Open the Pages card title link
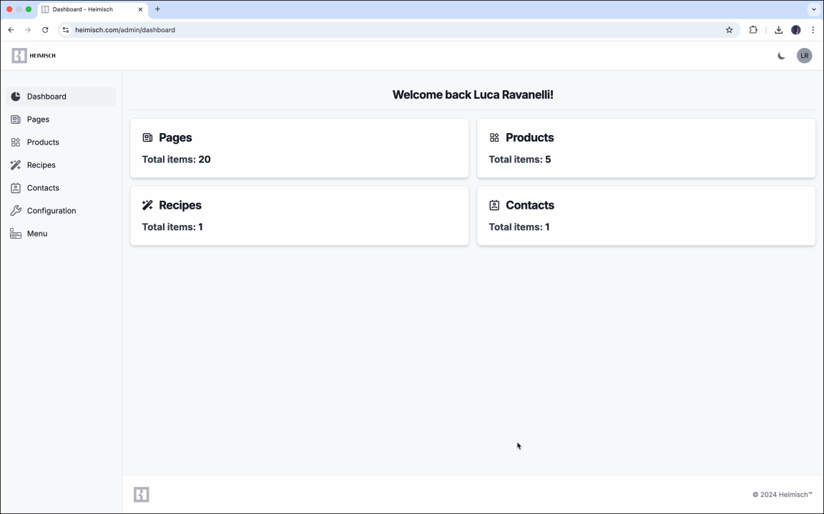Image resolution: width=824 pixels, height=514 pixels. coord(175,137)
